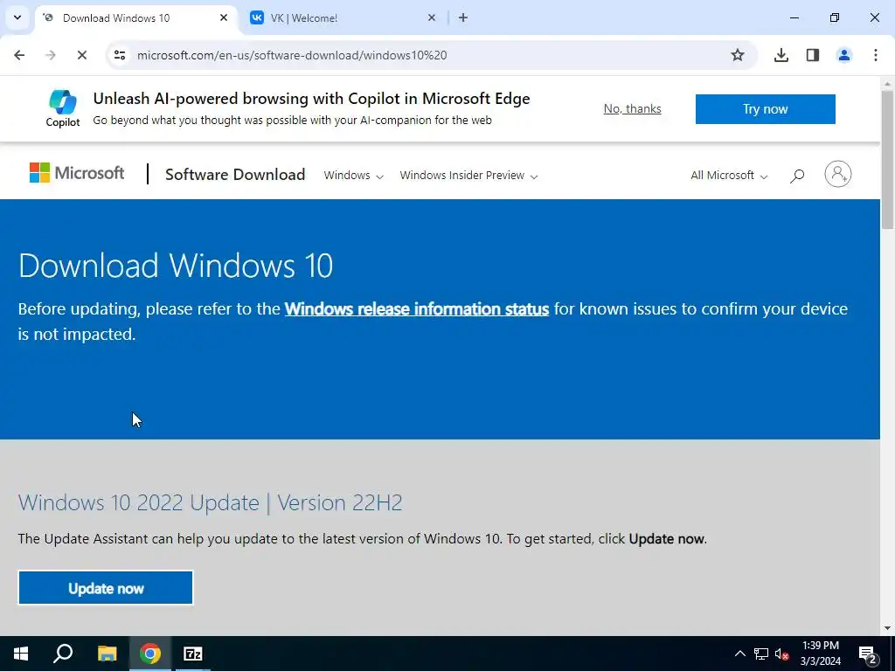Viewport: 895px width, 671px height.
Task: Expand the All Microsoft menu
Action: 729,175
